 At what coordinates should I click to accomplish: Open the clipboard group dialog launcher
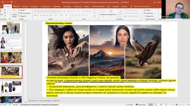(x=9, y=19)
